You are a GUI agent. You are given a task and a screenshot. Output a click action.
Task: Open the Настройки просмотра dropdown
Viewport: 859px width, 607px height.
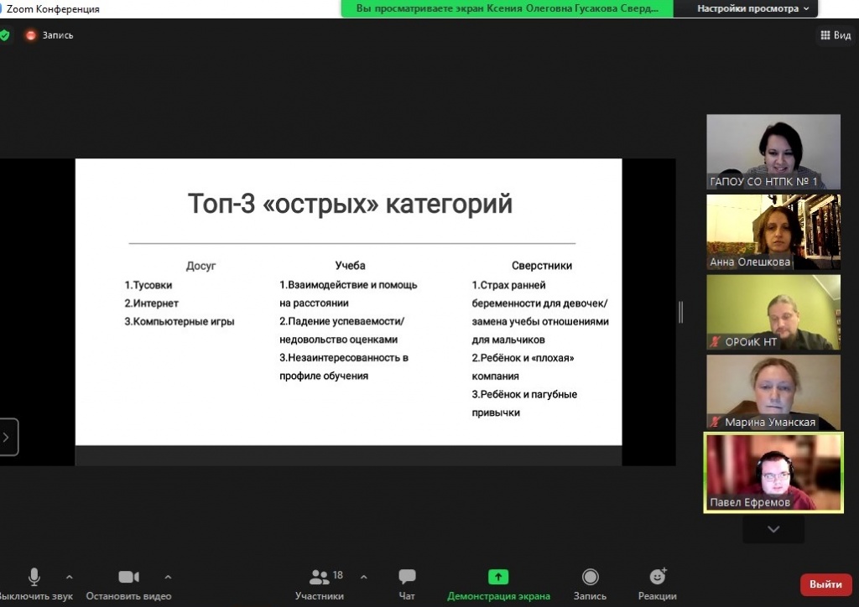click(753, 8)
